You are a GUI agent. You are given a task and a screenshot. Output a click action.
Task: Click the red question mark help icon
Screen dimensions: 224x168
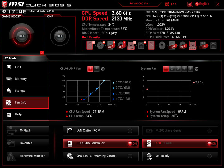(x=42, y=53)
